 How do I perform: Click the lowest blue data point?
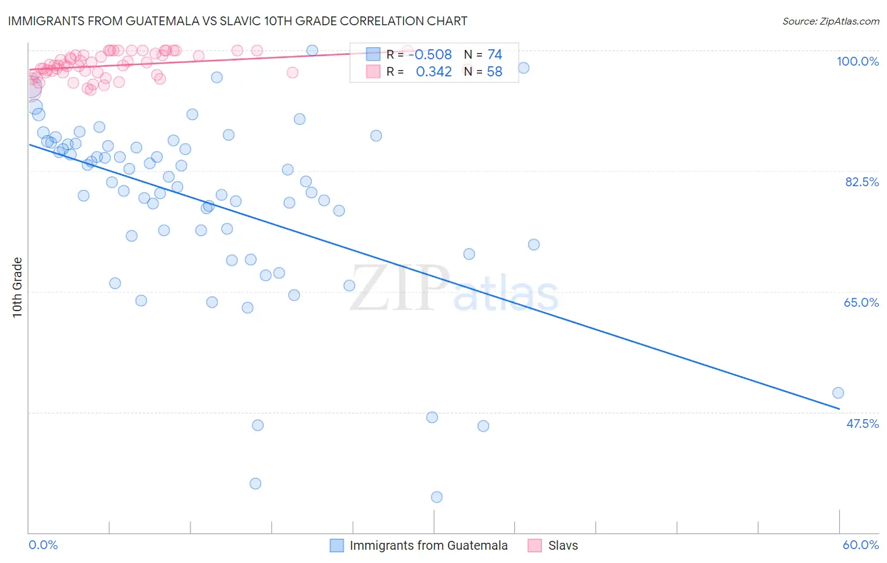click(437, 497)
